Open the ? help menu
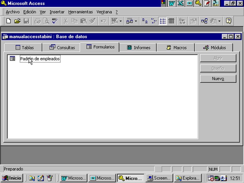Viewport: 244px width, 183px height. coord(117,12)
